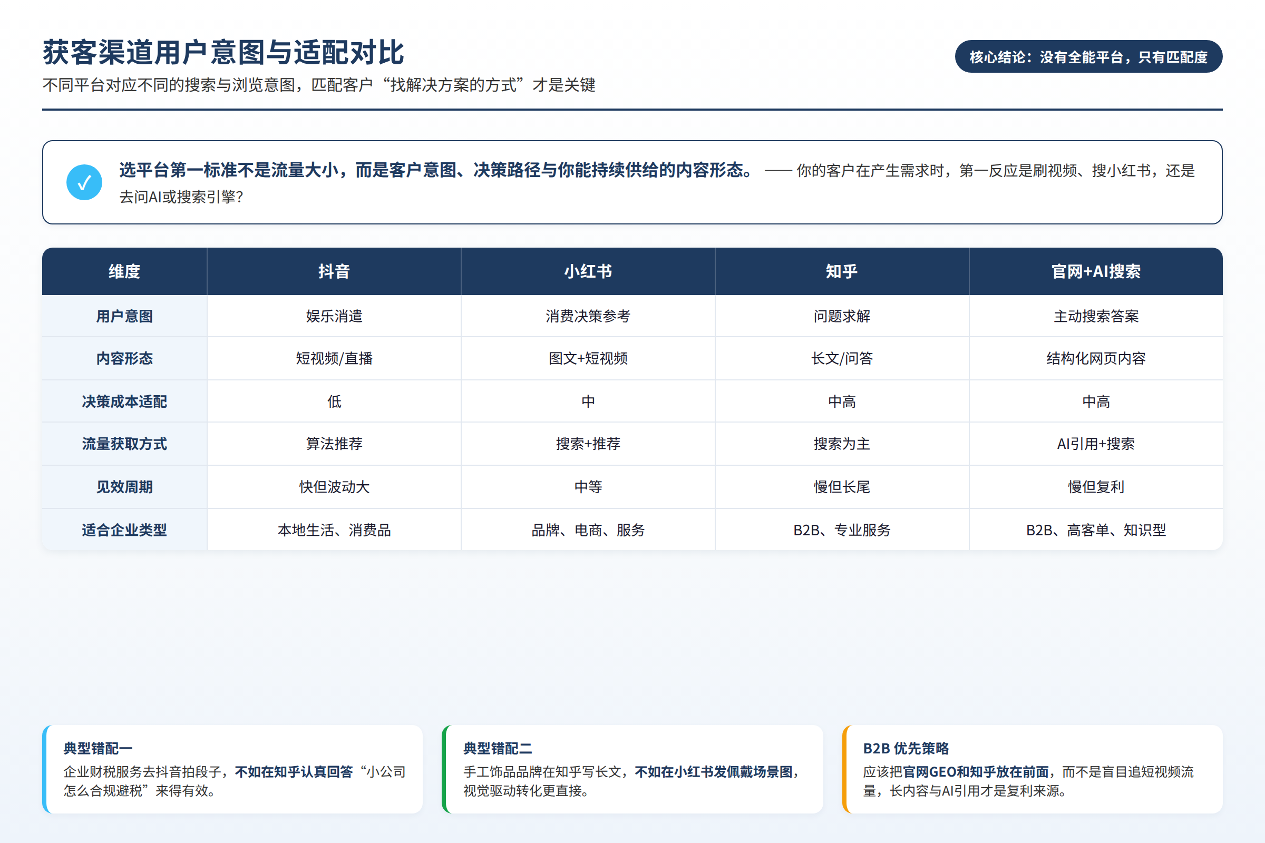1265x843 pixels.
Task: Select the 小红书 column header
Action: [x=588, y=271]
